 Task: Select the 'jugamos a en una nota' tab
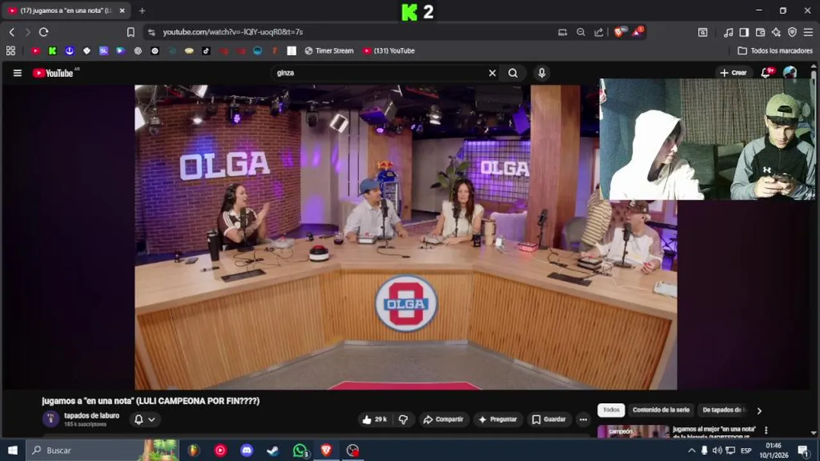pyautogui.click(x=66, y=11)
